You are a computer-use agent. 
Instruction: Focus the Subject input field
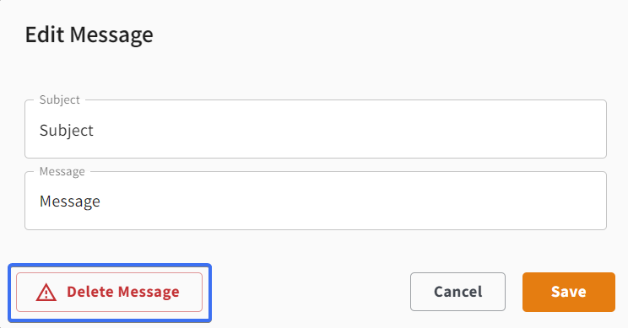tap(316, 129)
